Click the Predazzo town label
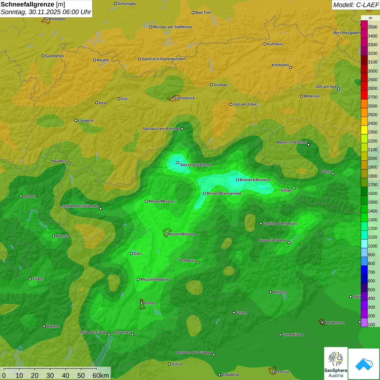Viewport: 380px width, 380px height. pyautogui.click(x=188, y=260)
